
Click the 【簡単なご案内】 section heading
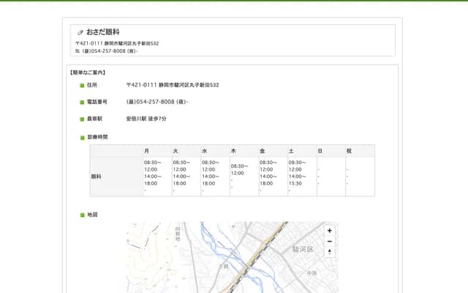click(88, 73)
